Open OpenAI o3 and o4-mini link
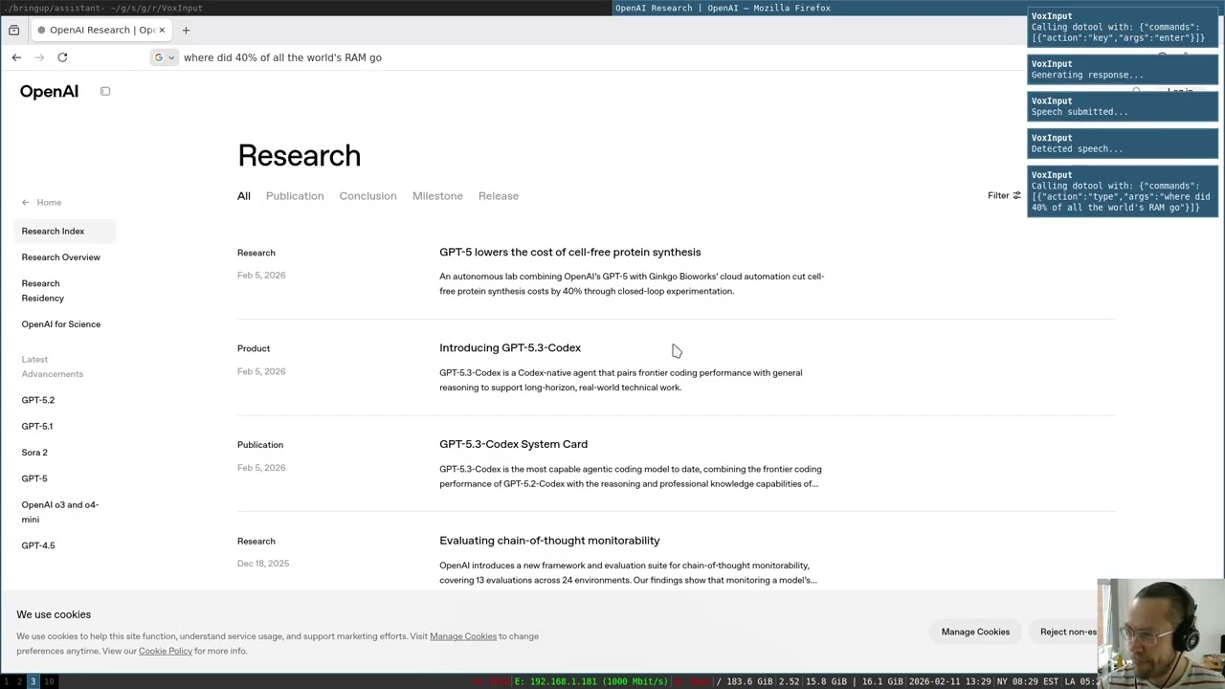Image resolution: width=1225 pixels, height=689 pixels. (60, 512)
